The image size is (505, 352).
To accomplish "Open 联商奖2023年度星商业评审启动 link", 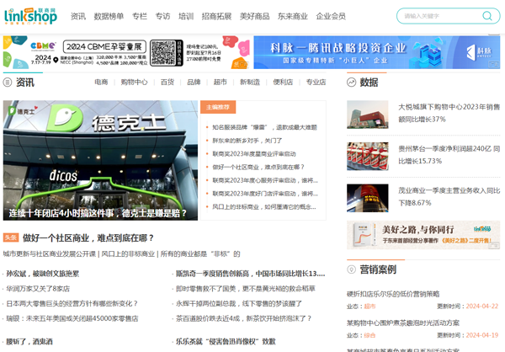I will pos(254,154).
